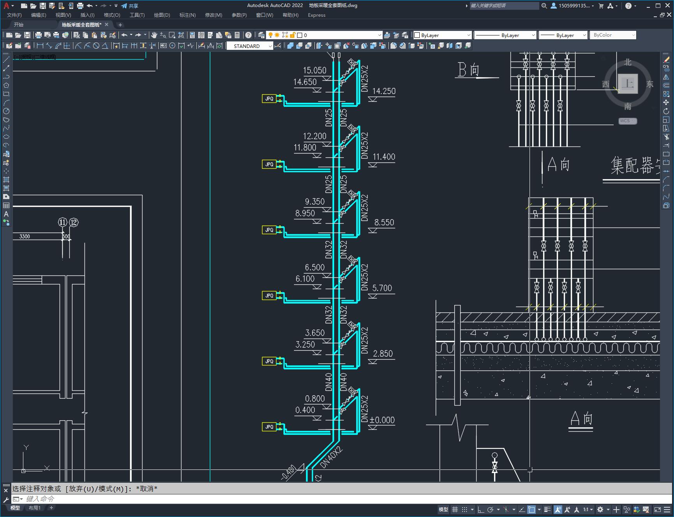This screenshot has height=517, width=674.
Task: Select the Erase tool
Action: pos(666,60)
